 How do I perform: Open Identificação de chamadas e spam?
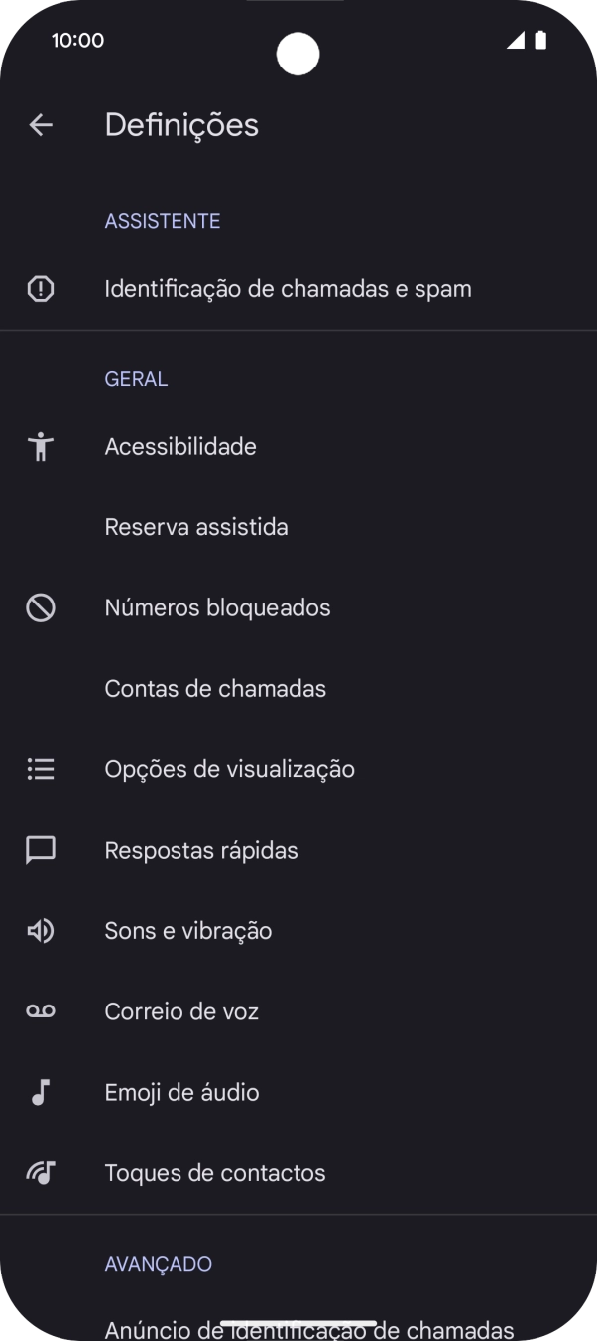(289, 288)
